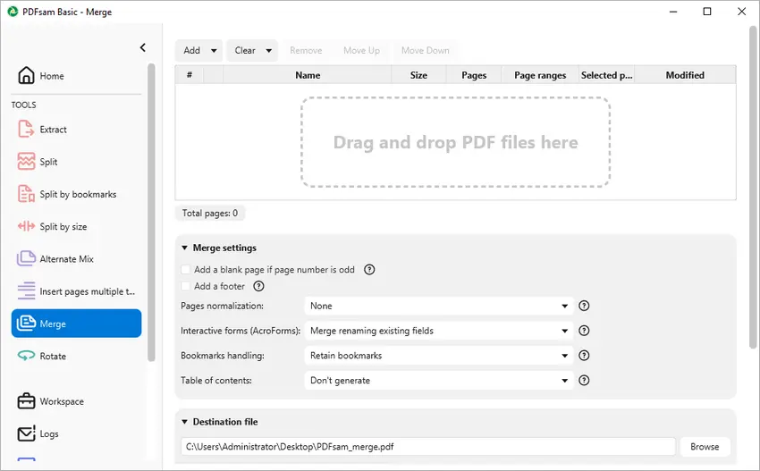Collapse the sidebar with the chevron arrow

(143, 48)
